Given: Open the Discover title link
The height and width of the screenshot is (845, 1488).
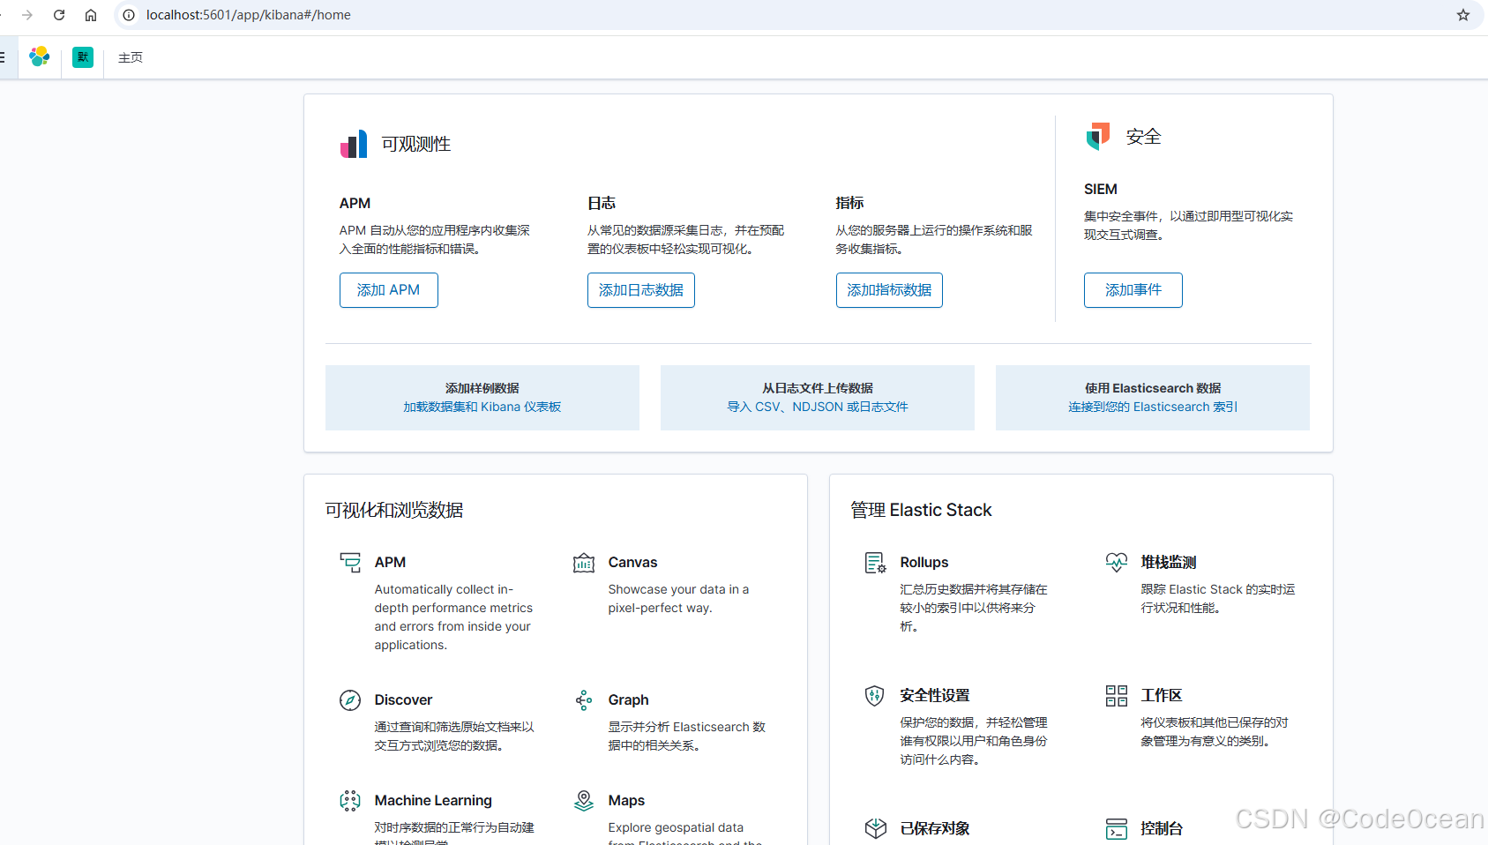Looking at the screenshot, I should pyautogui.click(x=403, y=700).
